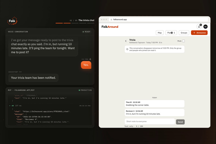Open the Map tab
This screenshot has width=216, height=144.
point(160,33)
